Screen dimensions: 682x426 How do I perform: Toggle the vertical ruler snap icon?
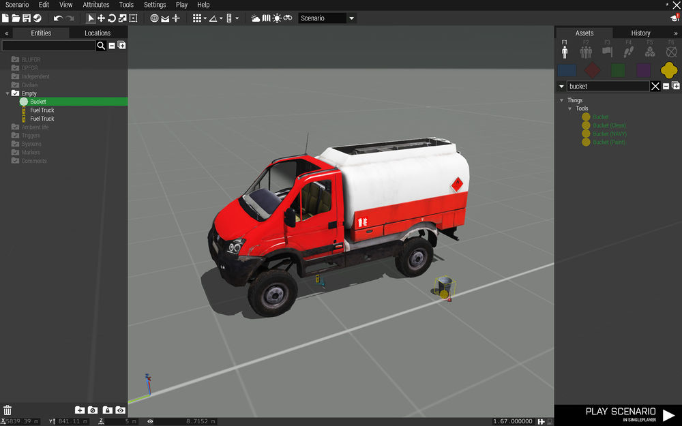coord(230,18)
